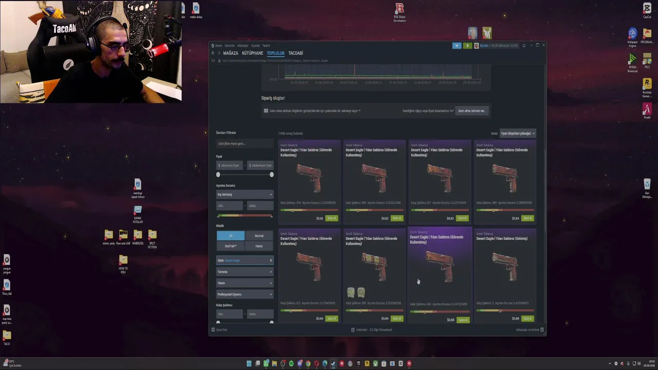Open the SPLIT FICTION desktop folder
658x370 pixels.
tap(152, 239)
